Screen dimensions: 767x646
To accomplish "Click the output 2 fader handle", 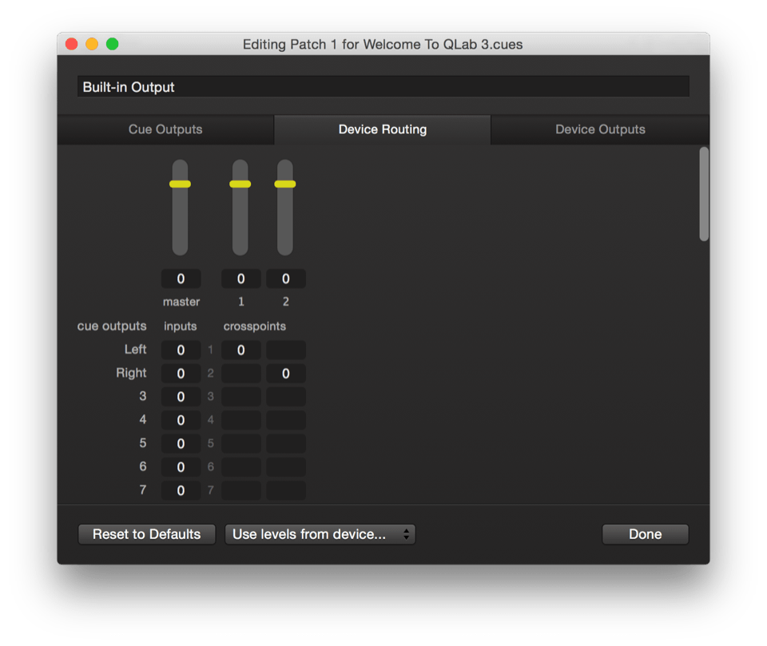I will click(285, 184).
